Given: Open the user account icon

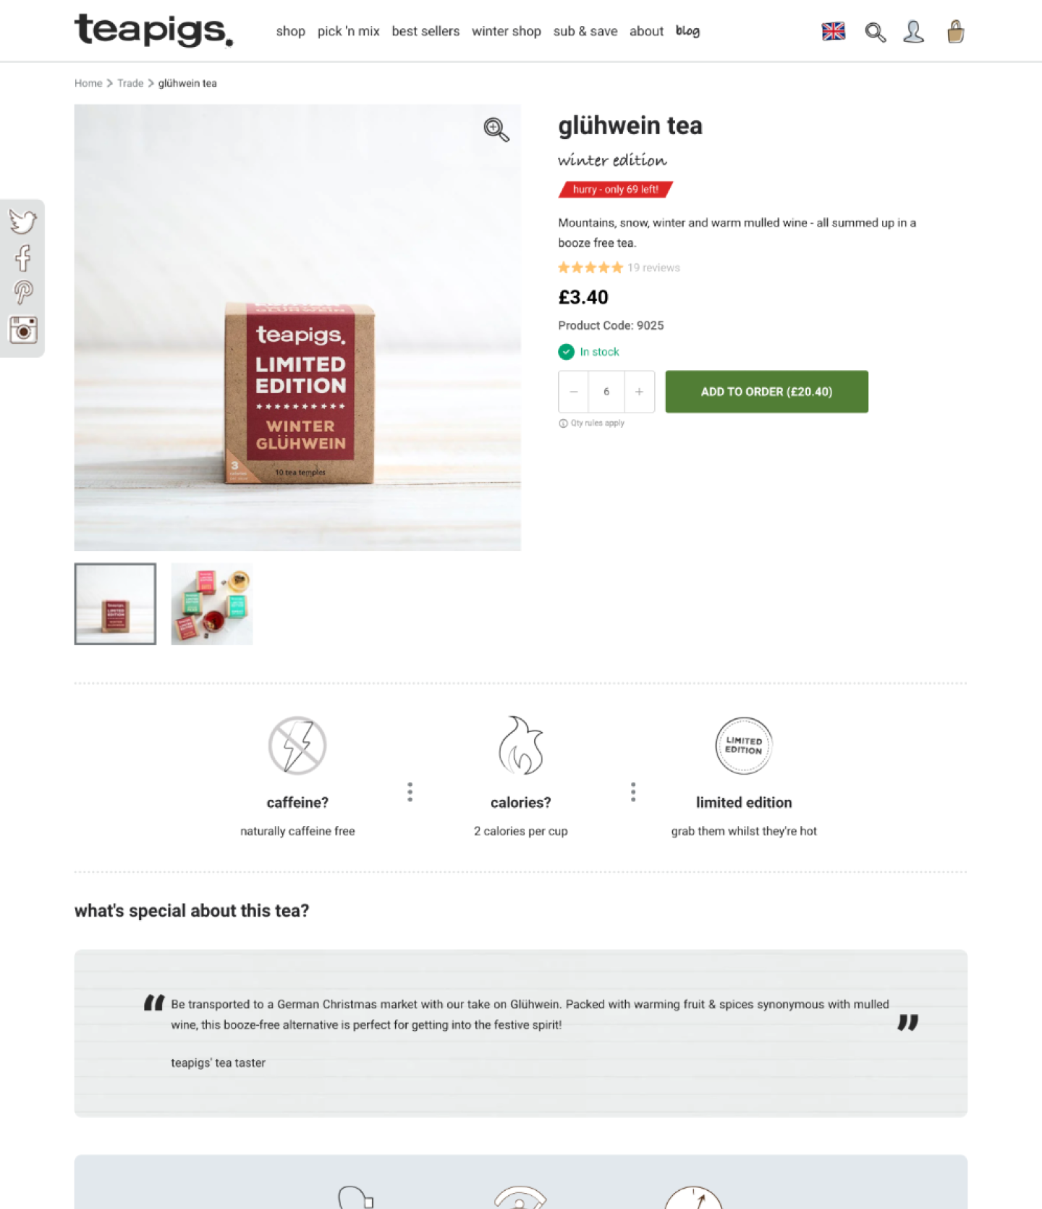Looking at the screenshot, I should click(914, 32).
